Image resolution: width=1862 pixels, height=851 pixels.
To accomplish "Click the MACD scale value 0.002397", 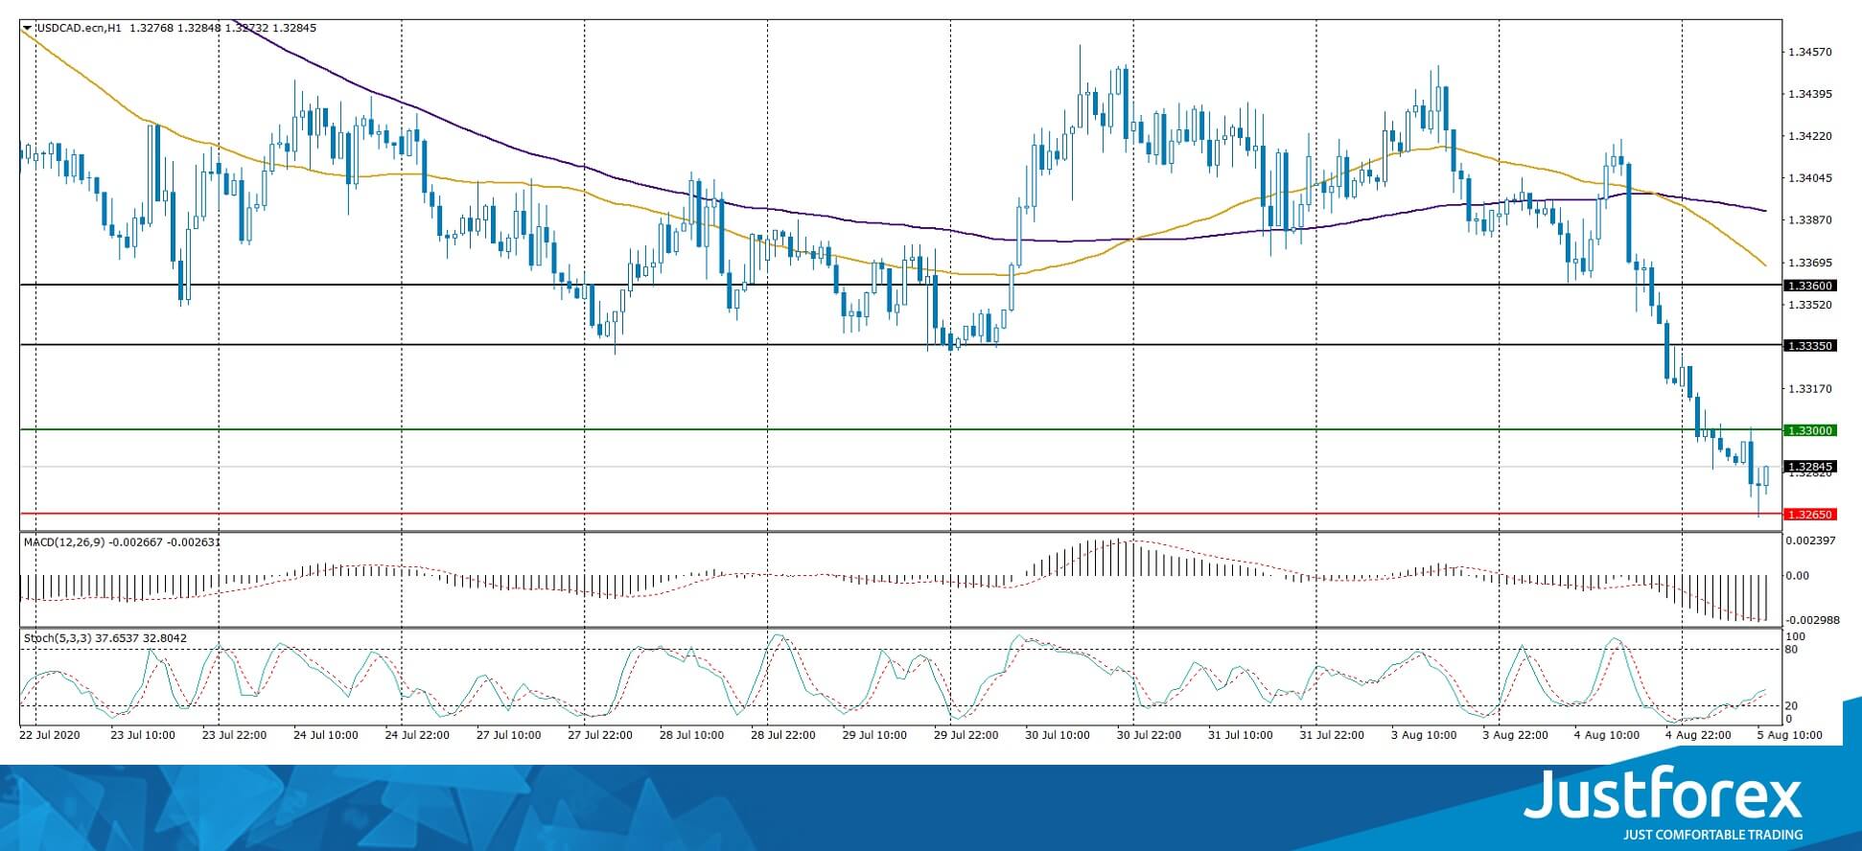I will click(1811, 540).
